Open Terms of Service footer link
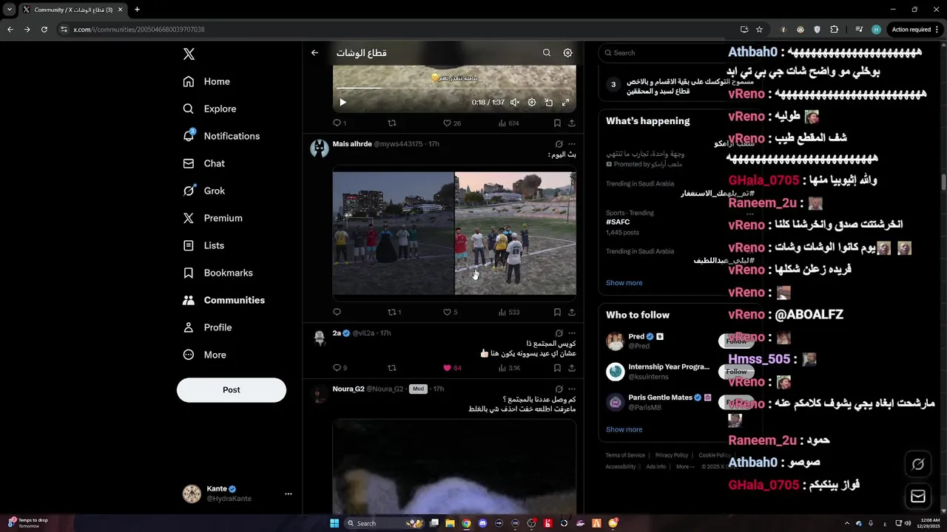 click(x=625, y=455)
